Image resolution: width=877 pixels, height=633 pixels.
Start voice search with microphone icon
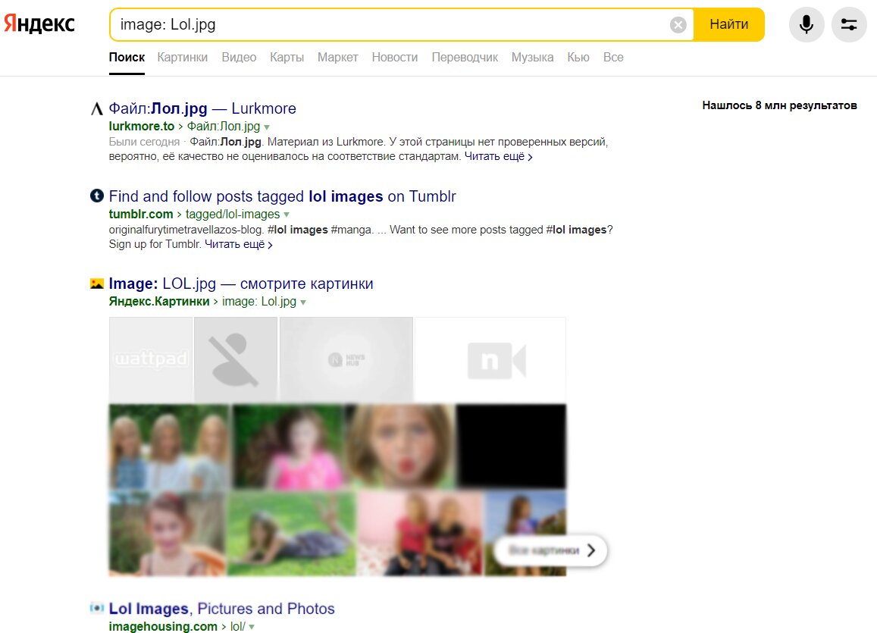806,24
